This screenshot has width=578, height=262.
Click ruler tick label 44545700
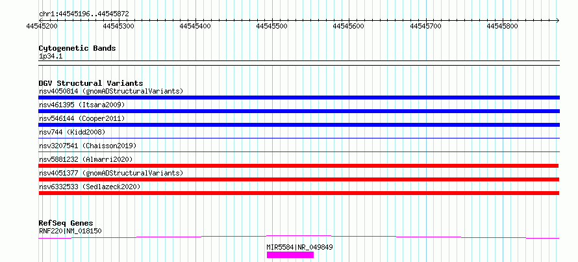(426, 26)
